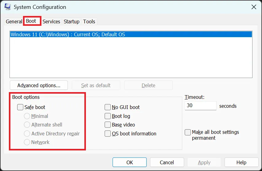Open the Boot tab
The width and height of the screenshot is (262, 171).
click(31, 21)
